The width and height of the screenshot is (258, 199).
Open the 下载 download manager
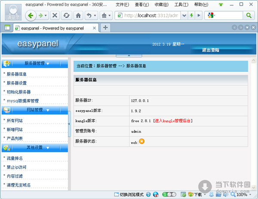tap(195, 195)
